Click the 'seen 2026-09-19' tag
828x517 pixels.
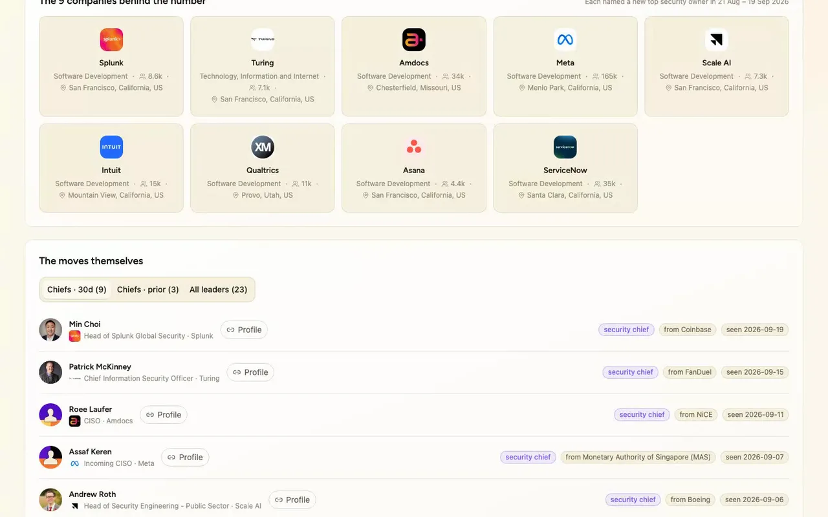pyautogui.click(x=755, y=330)
